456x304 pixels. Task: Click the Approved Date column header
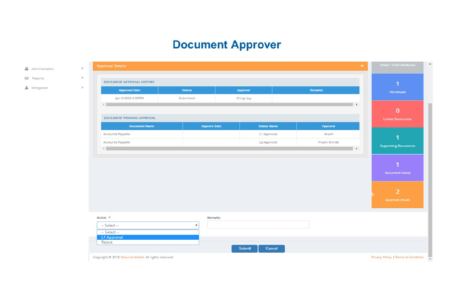(x=130, y=90)
